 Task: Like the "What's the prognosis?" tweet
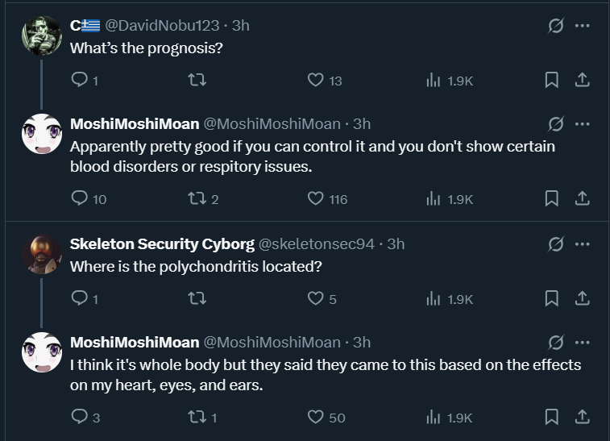316,80
